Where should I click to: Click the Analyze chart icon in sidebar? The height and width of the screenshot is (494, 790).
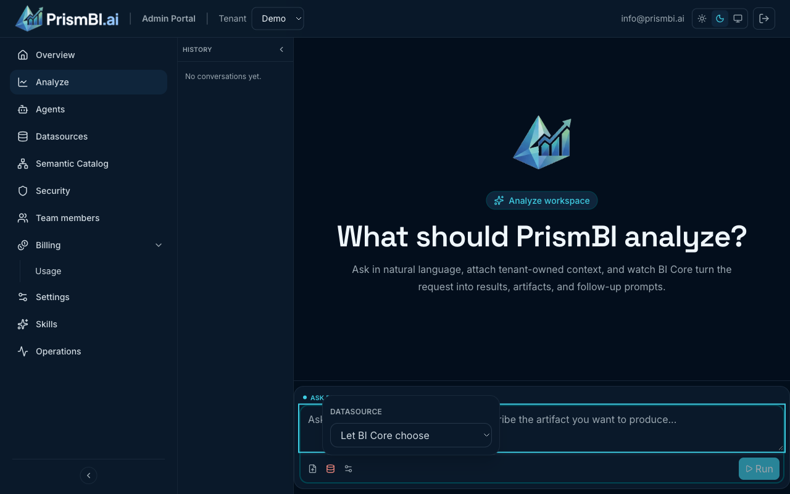(23, 82)
